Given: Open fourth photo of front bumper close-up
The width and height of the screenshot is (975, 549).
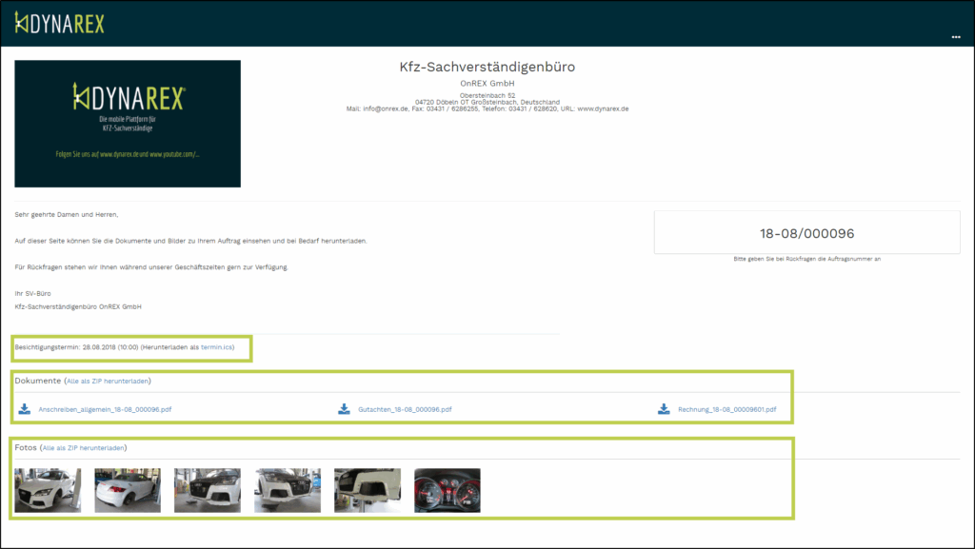Looking at the screenshot, I should coord(288,490).
